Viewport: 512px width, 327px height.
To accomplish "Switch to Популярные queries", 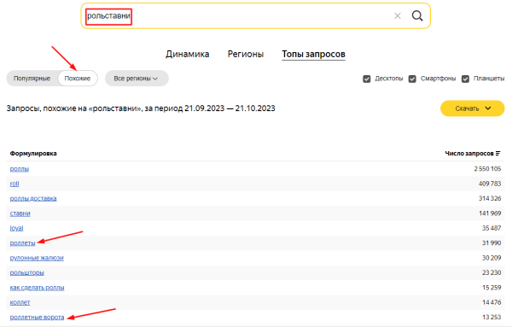I will pos(32,79).
